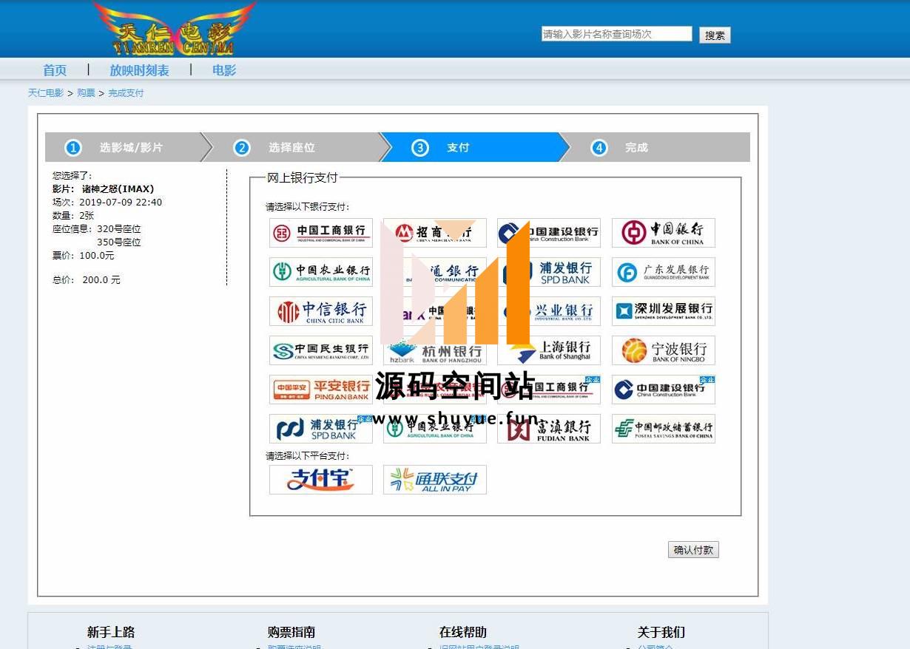Screen dimensions: 910x649
Task: Pick 浦发银行 enterprise (企业) logo
Action: [x=321, y=429]
